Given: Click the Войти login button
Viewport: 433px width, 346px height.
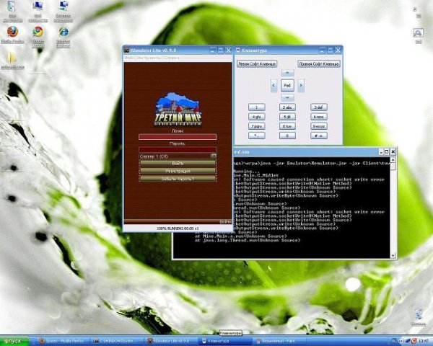Looking at the screenshot, I should tap(178, 163).
